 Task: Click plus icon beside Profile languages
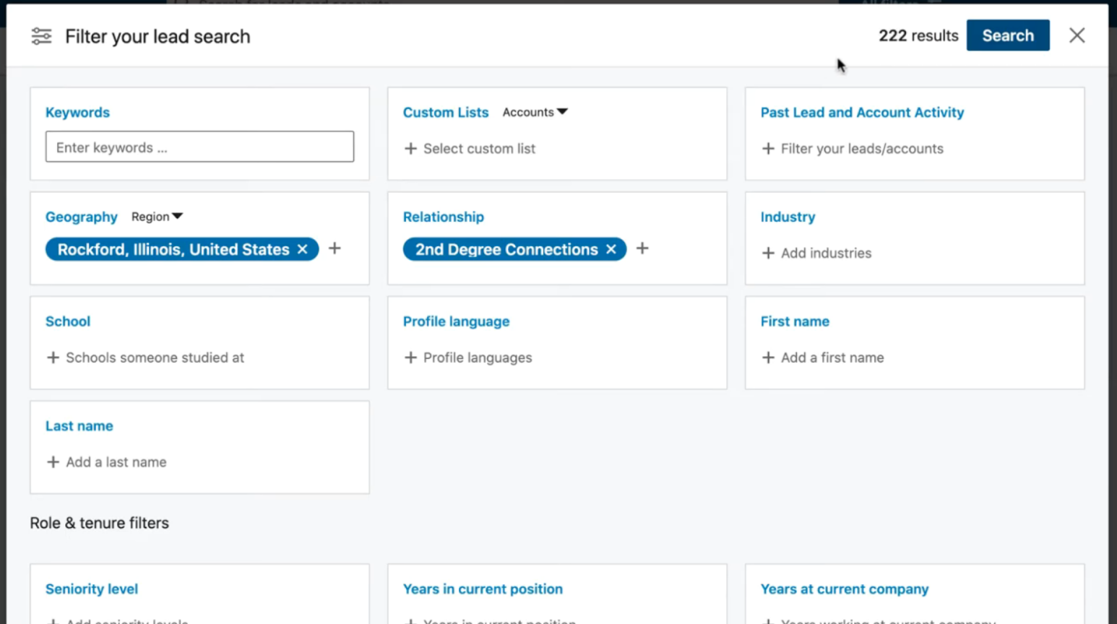click(410, 357)
